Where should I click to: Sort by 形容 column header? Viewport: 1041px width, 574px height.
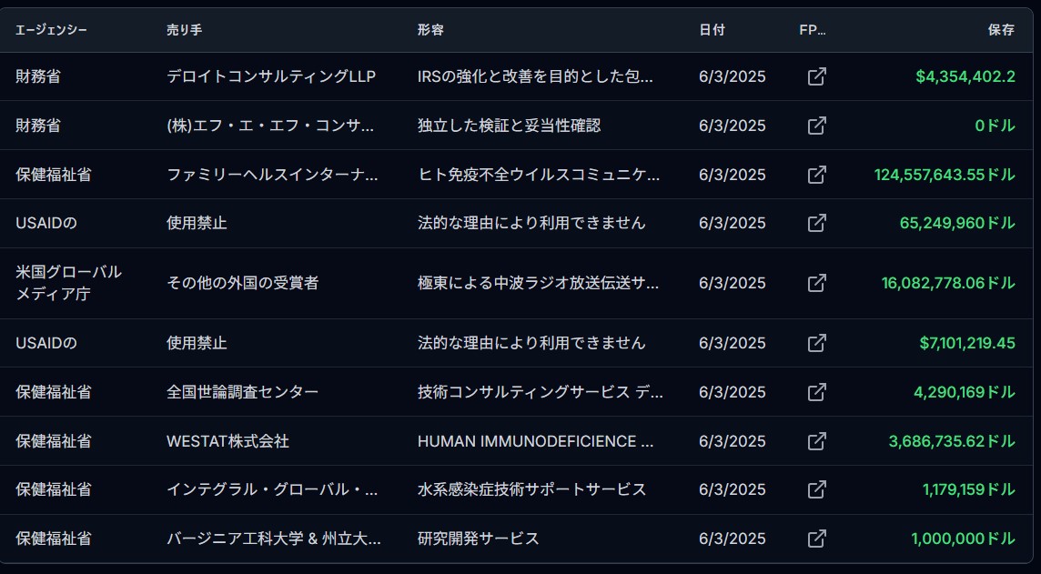pyautogui.click(x=430, y=30)
